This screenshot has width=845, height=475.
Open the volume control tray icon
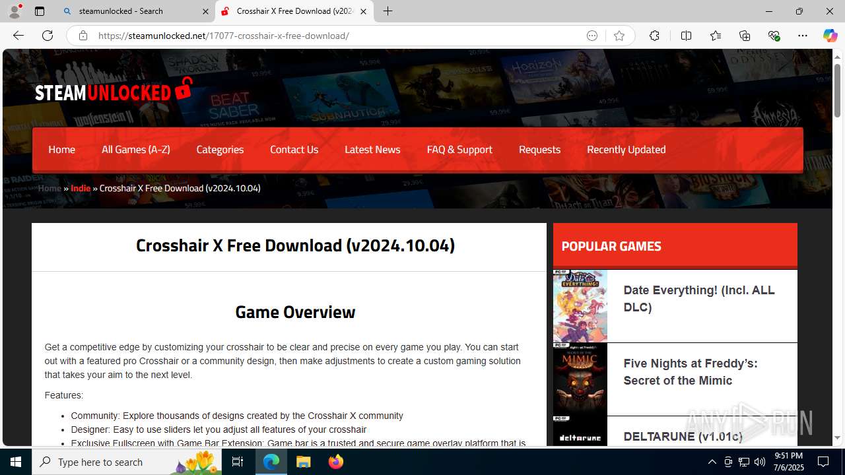coord(760,462)
